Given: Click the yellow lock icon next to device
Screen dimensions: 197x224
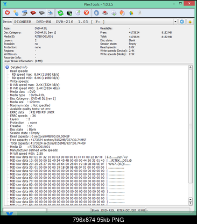Looking at the screenshot, I should 190,22.
